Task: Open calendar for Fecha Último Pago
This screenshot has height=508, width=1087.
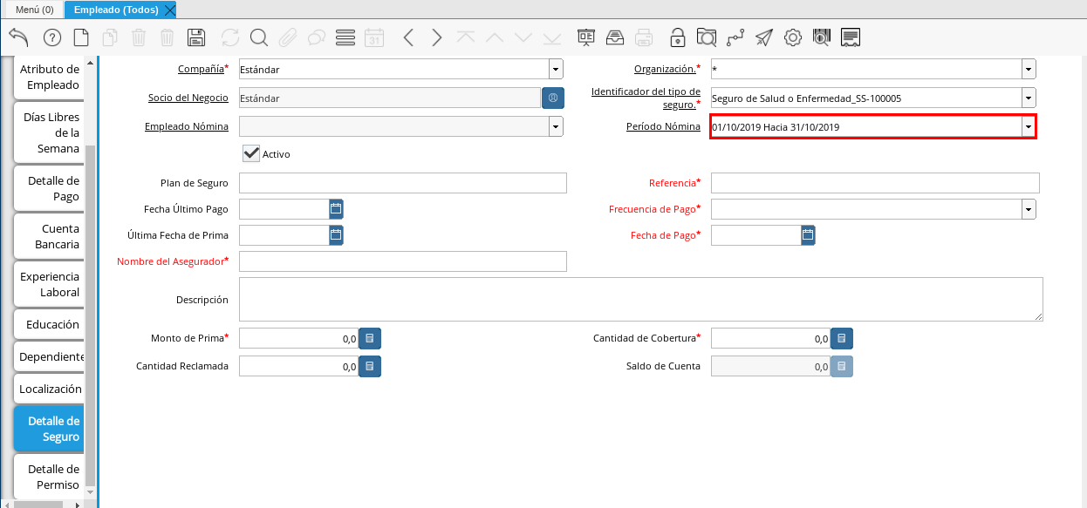Action: pos(336,209)
